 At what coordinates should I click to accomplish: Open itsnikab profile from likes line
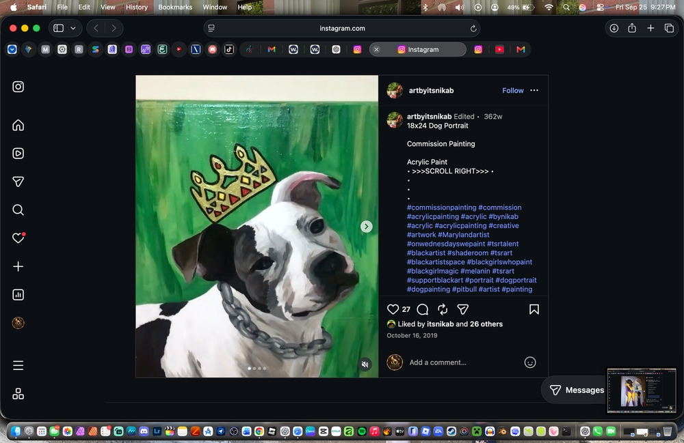tap(440, 324)
